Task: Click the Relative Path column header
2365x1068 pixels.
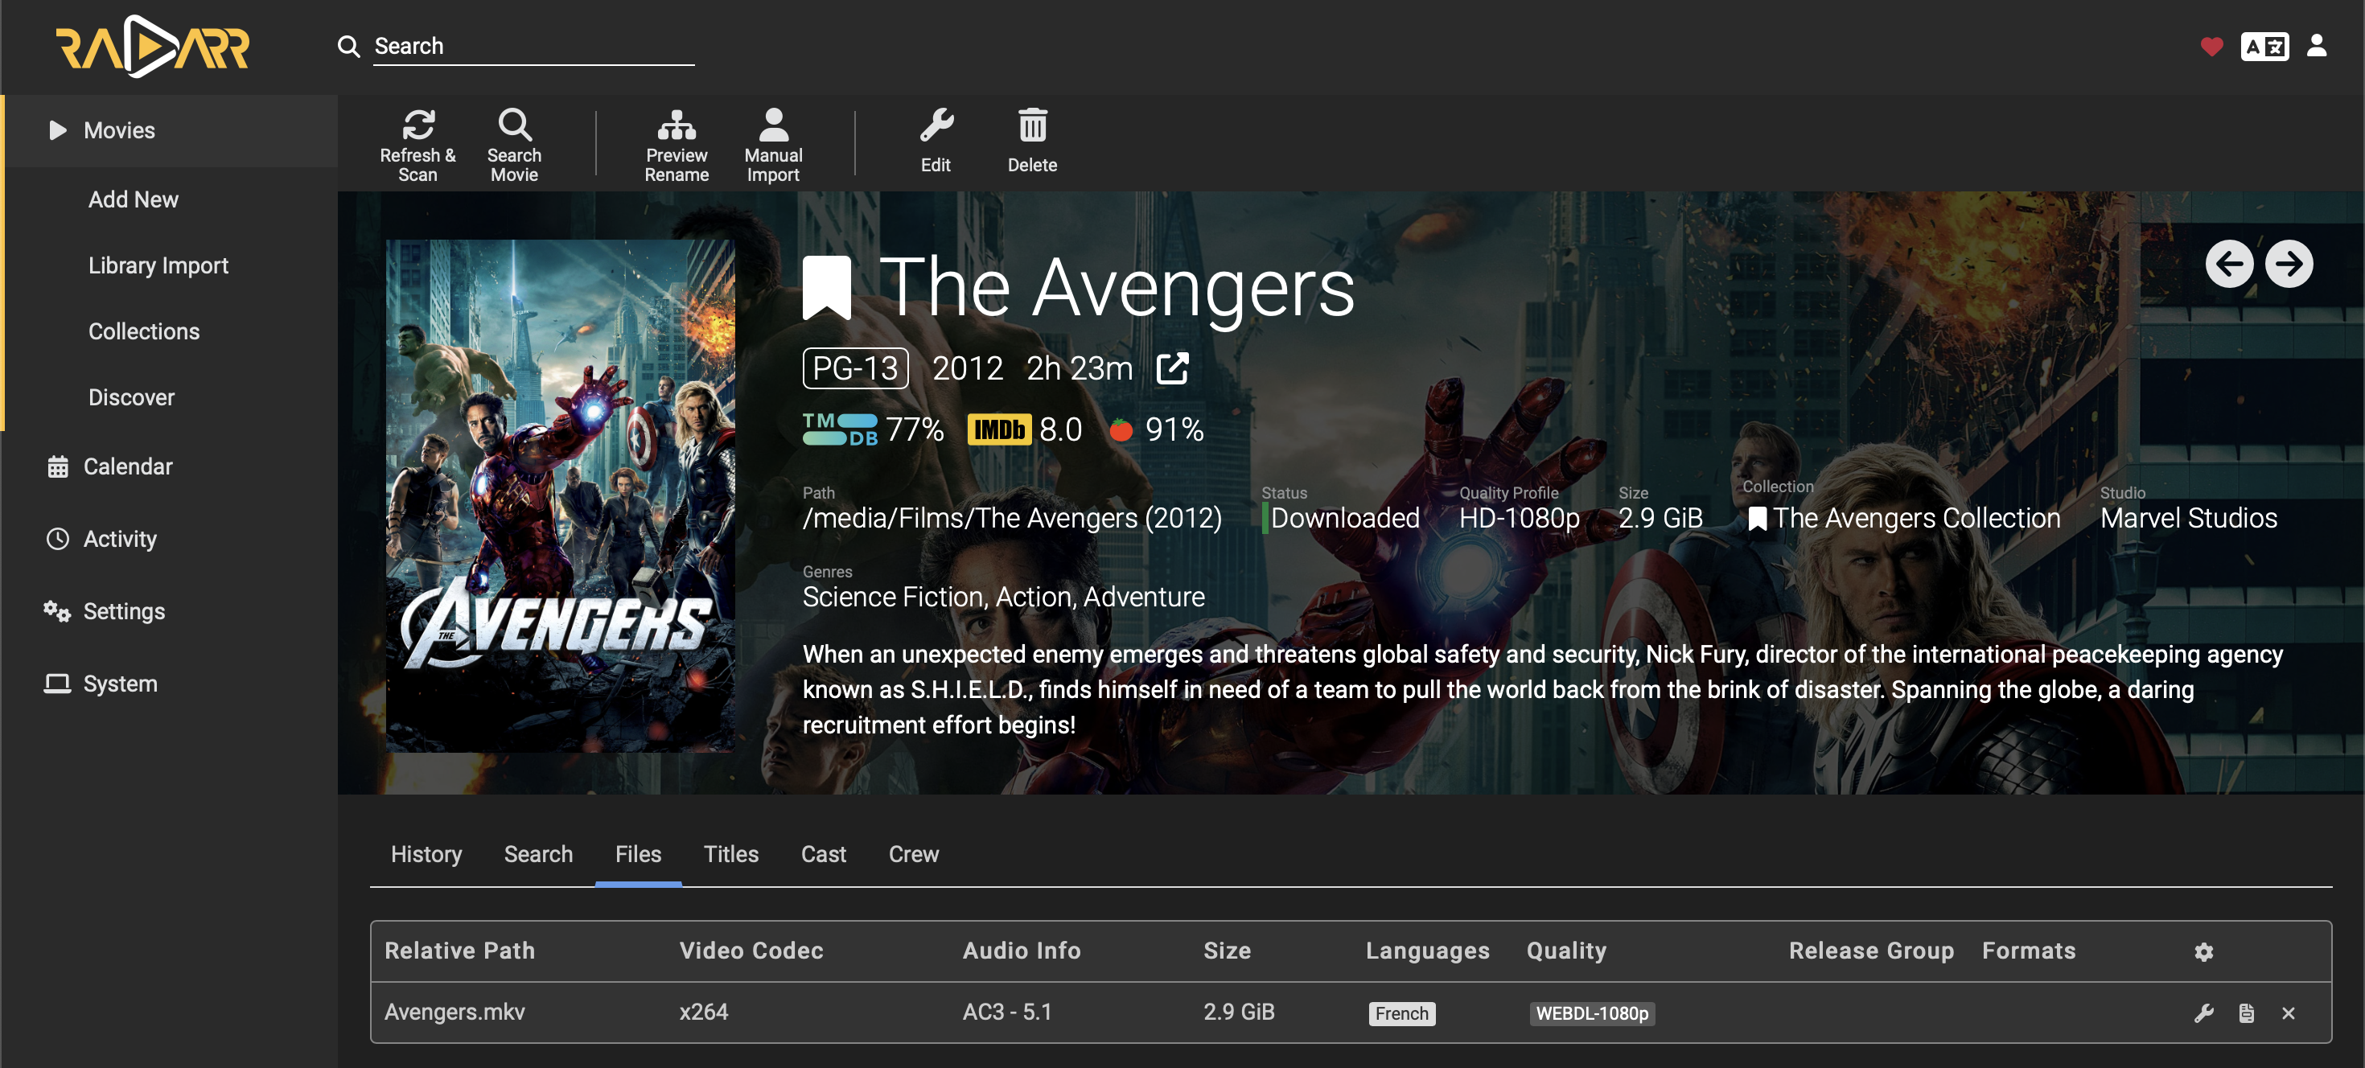Action: click(459, 951)
